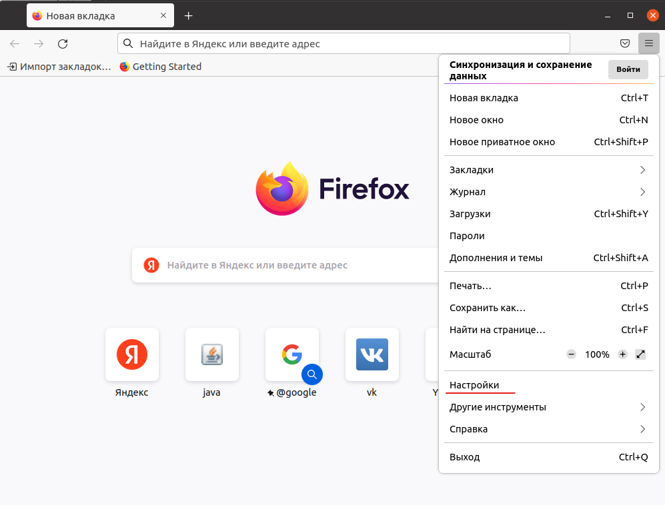Viewport: 665px width, 505px height.
Task: Enter full screen mode via Масштаб arrow icon
Action: click(640, 354)
